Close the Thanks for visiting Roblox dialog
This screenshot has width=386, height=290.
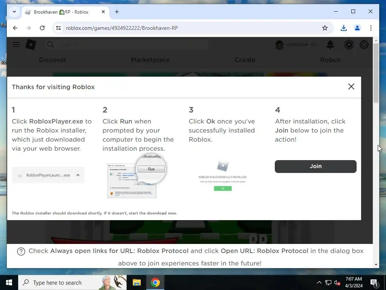coord(351,86)
